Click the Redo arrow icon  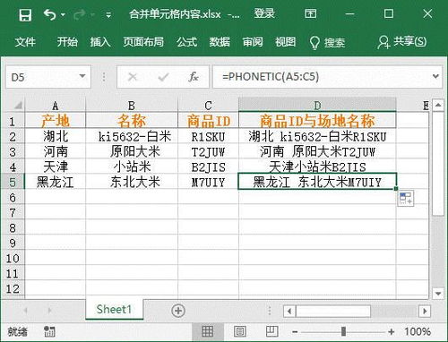[80, 14]
